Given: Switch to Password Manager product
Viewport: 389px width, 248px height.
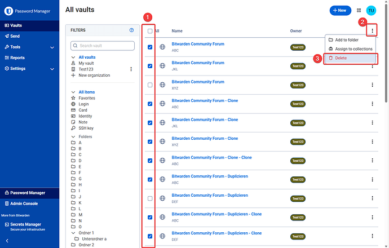Looking at the screenshot, I should click(x=29, y=193).
